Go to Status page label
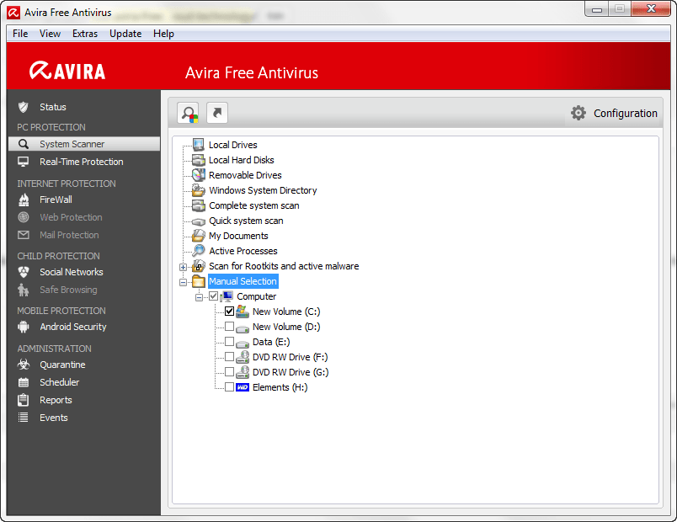 click(53, 107)
